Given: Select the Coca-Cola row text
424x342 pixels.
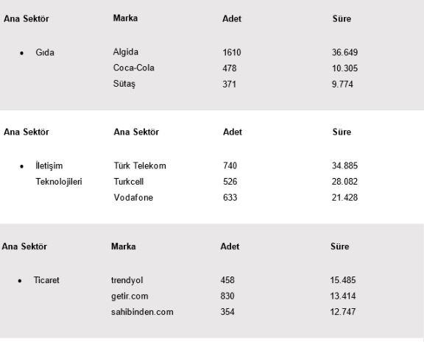Looking at the screenshot, I should click(133, 68).
